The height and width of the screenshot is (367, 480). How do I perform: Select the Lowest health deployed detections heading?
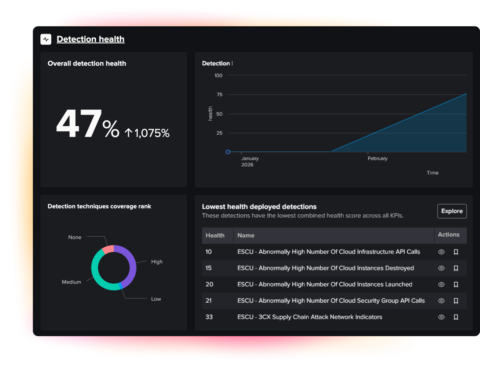point(259,207)
